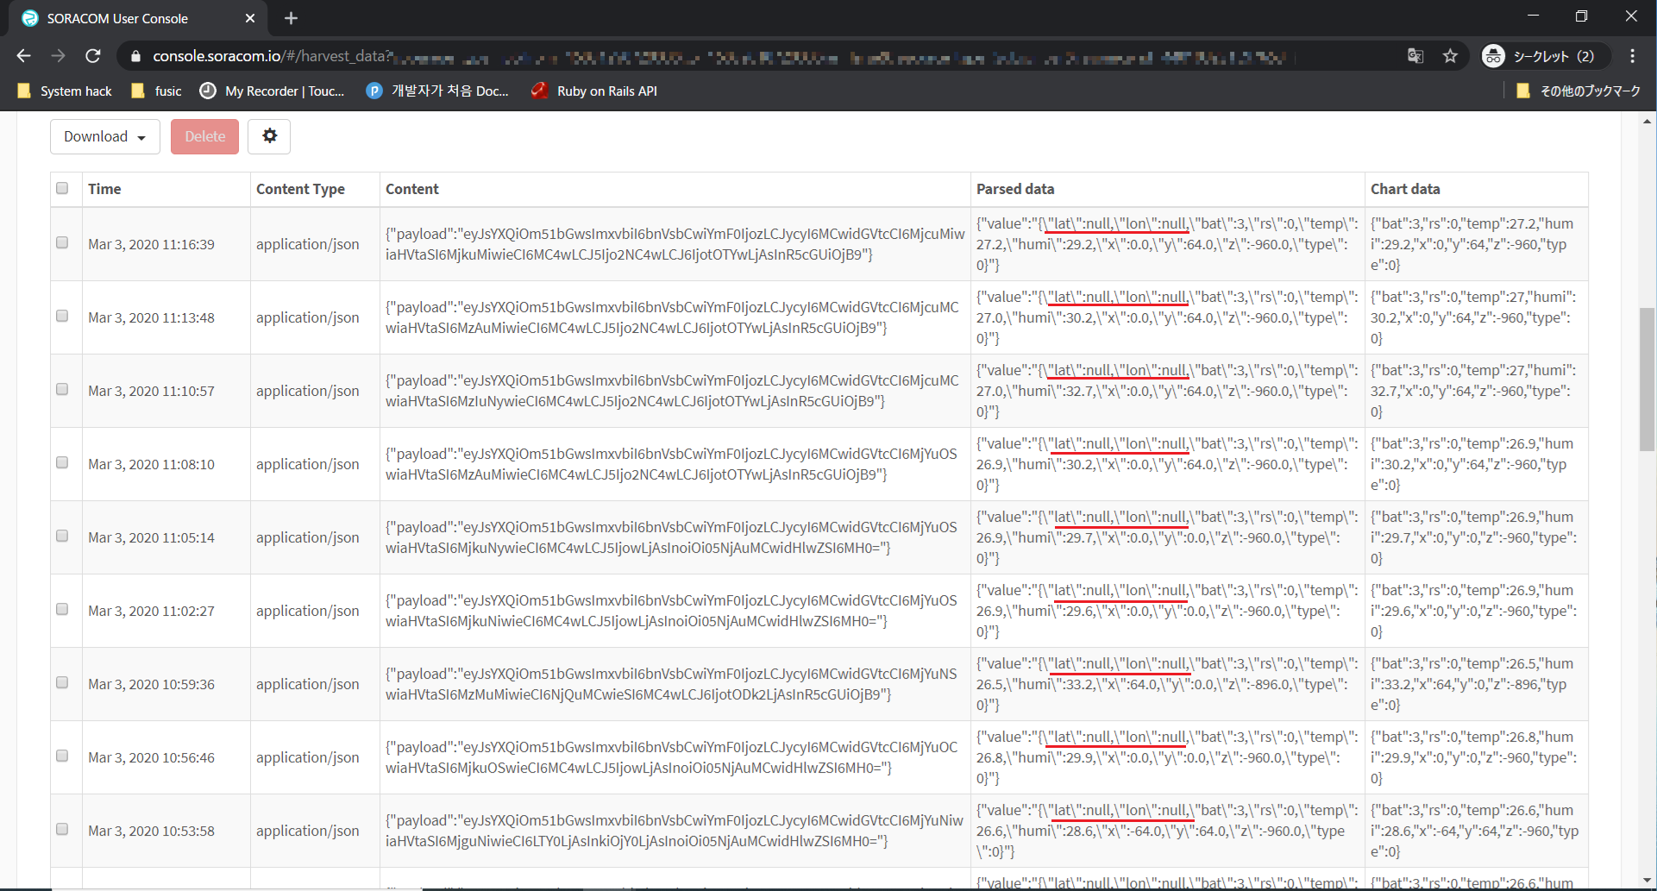Expand the その他のブックマーク folder
The width and height of the screenshot is (1657, 891).
tap(1579, 91)
